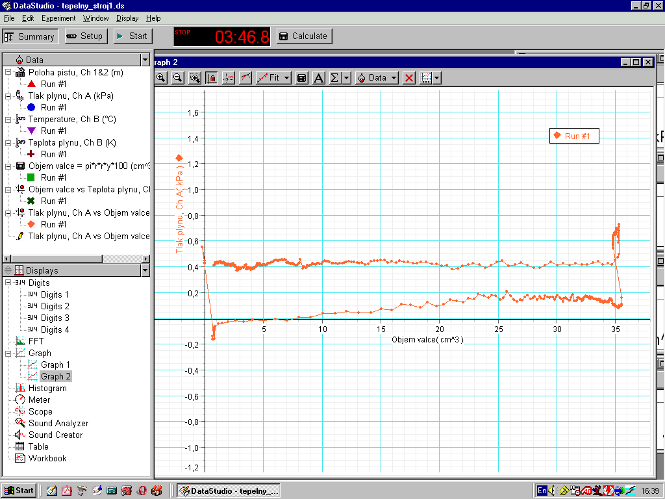Open the Experiment menu
The height and width of the screenshot is (499, 665).
58,18
